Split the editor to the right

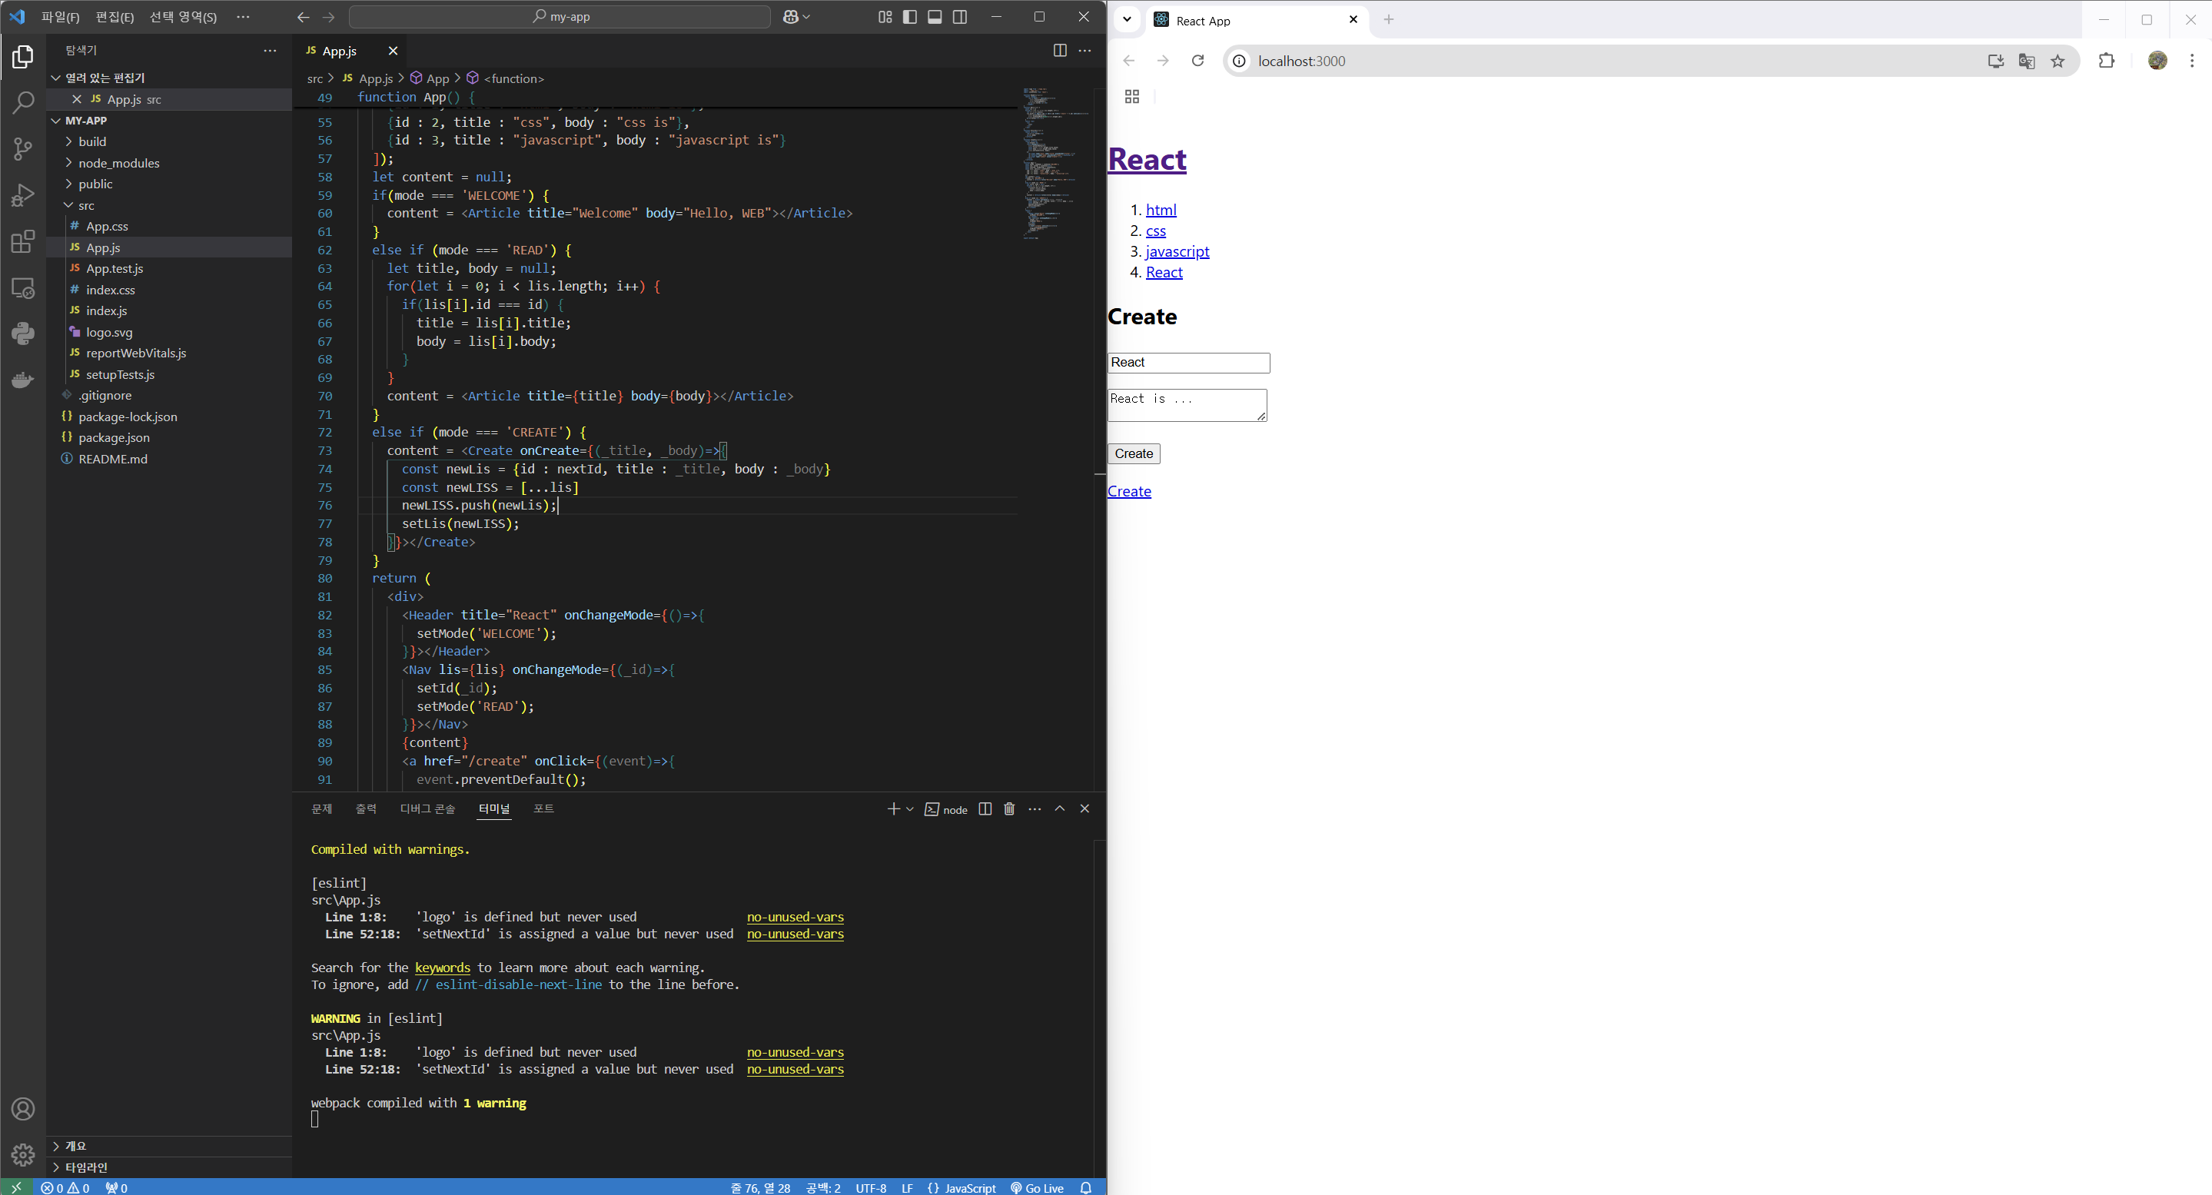(x=1060, y=51)
